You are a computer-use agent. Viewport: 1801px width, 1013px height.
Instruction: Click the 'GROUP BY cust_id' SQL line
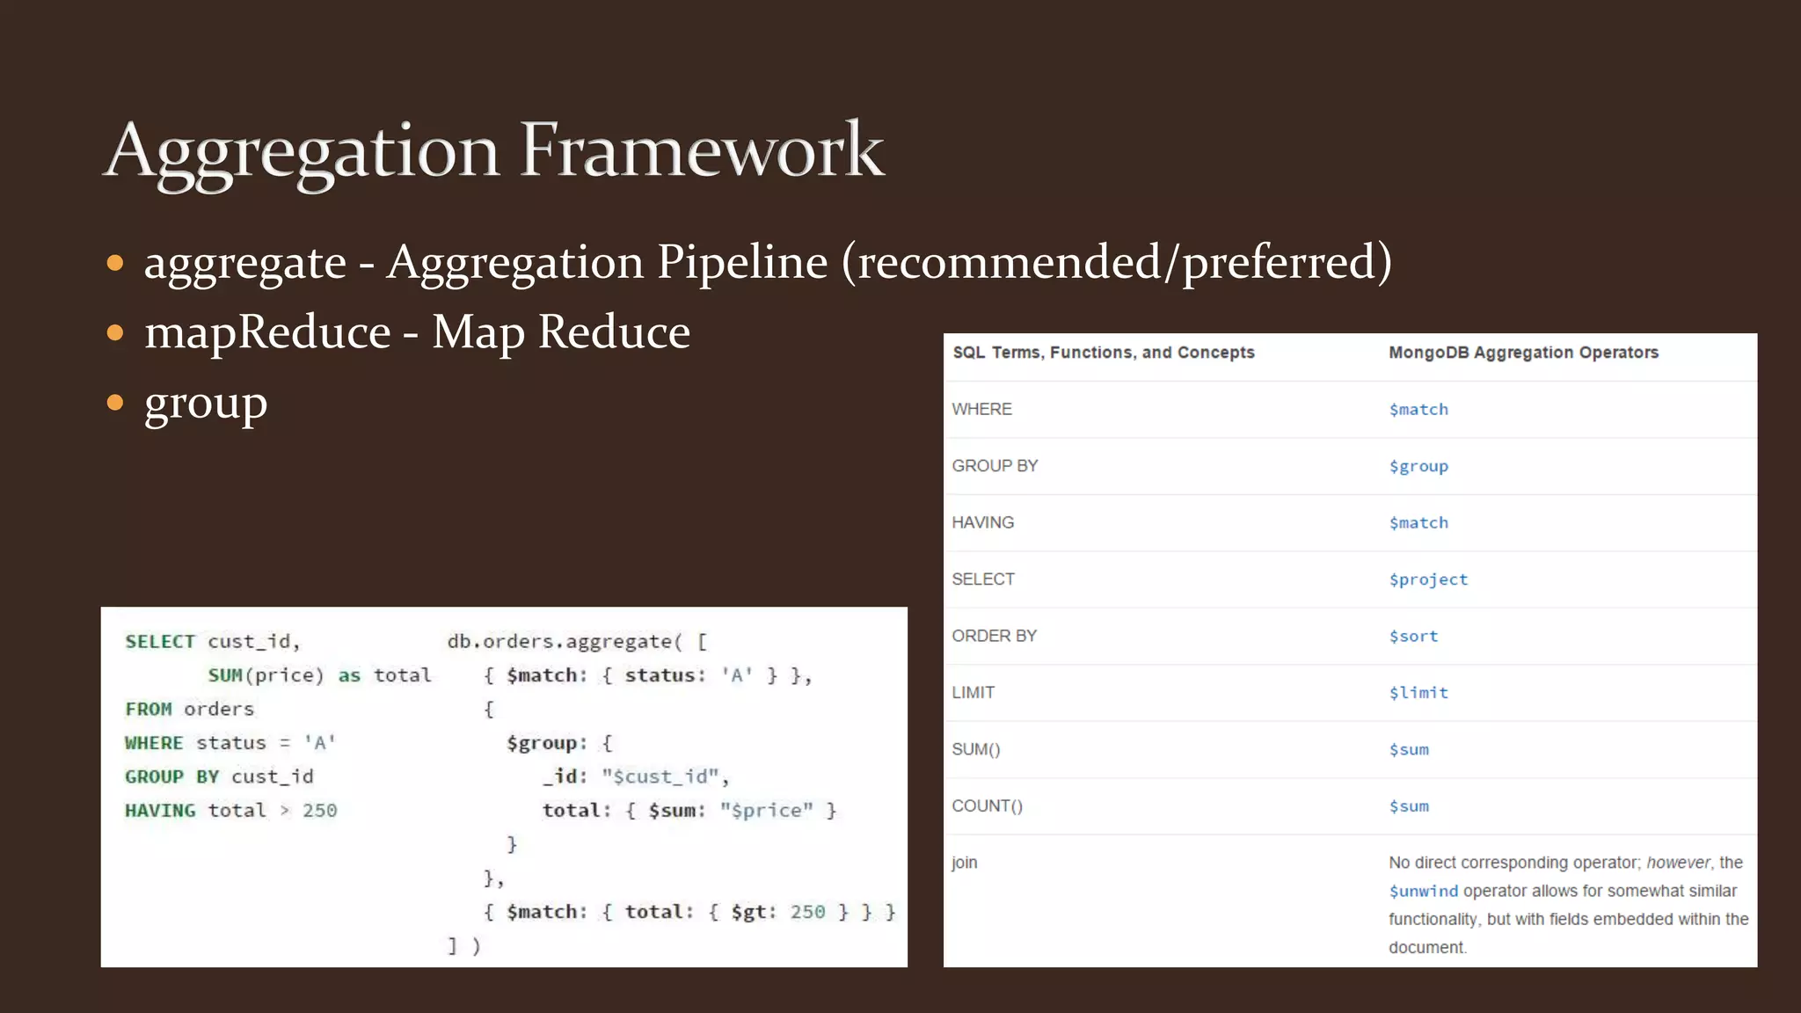tap(219, 776)
